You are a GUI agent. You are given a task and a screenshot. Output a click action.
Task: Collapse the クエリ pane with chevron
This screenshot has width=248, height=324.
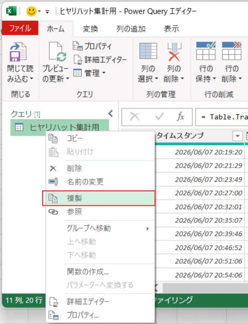click(x=111, y=113)
